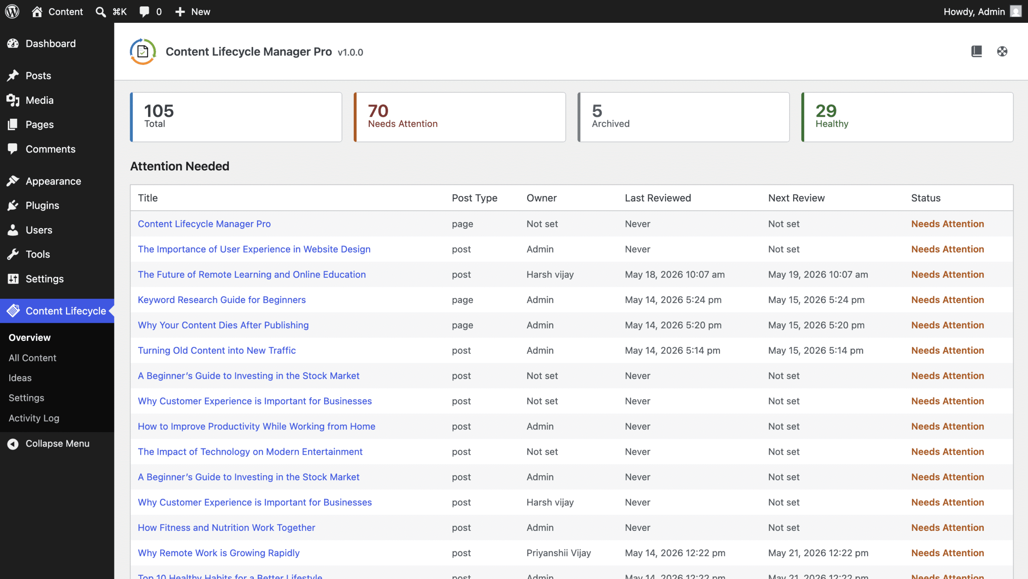This screenshot has height=579, width=1028.
Task: Open Why Your Content Dies After Publishing
Action: 223,325
